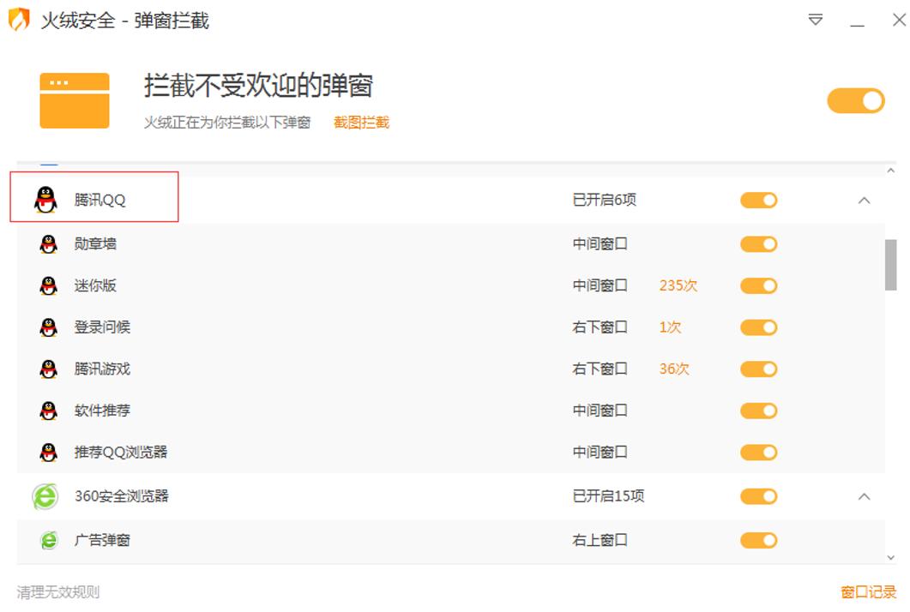
Task: Disable blocking for 登录问候
Action: (758, 327)
